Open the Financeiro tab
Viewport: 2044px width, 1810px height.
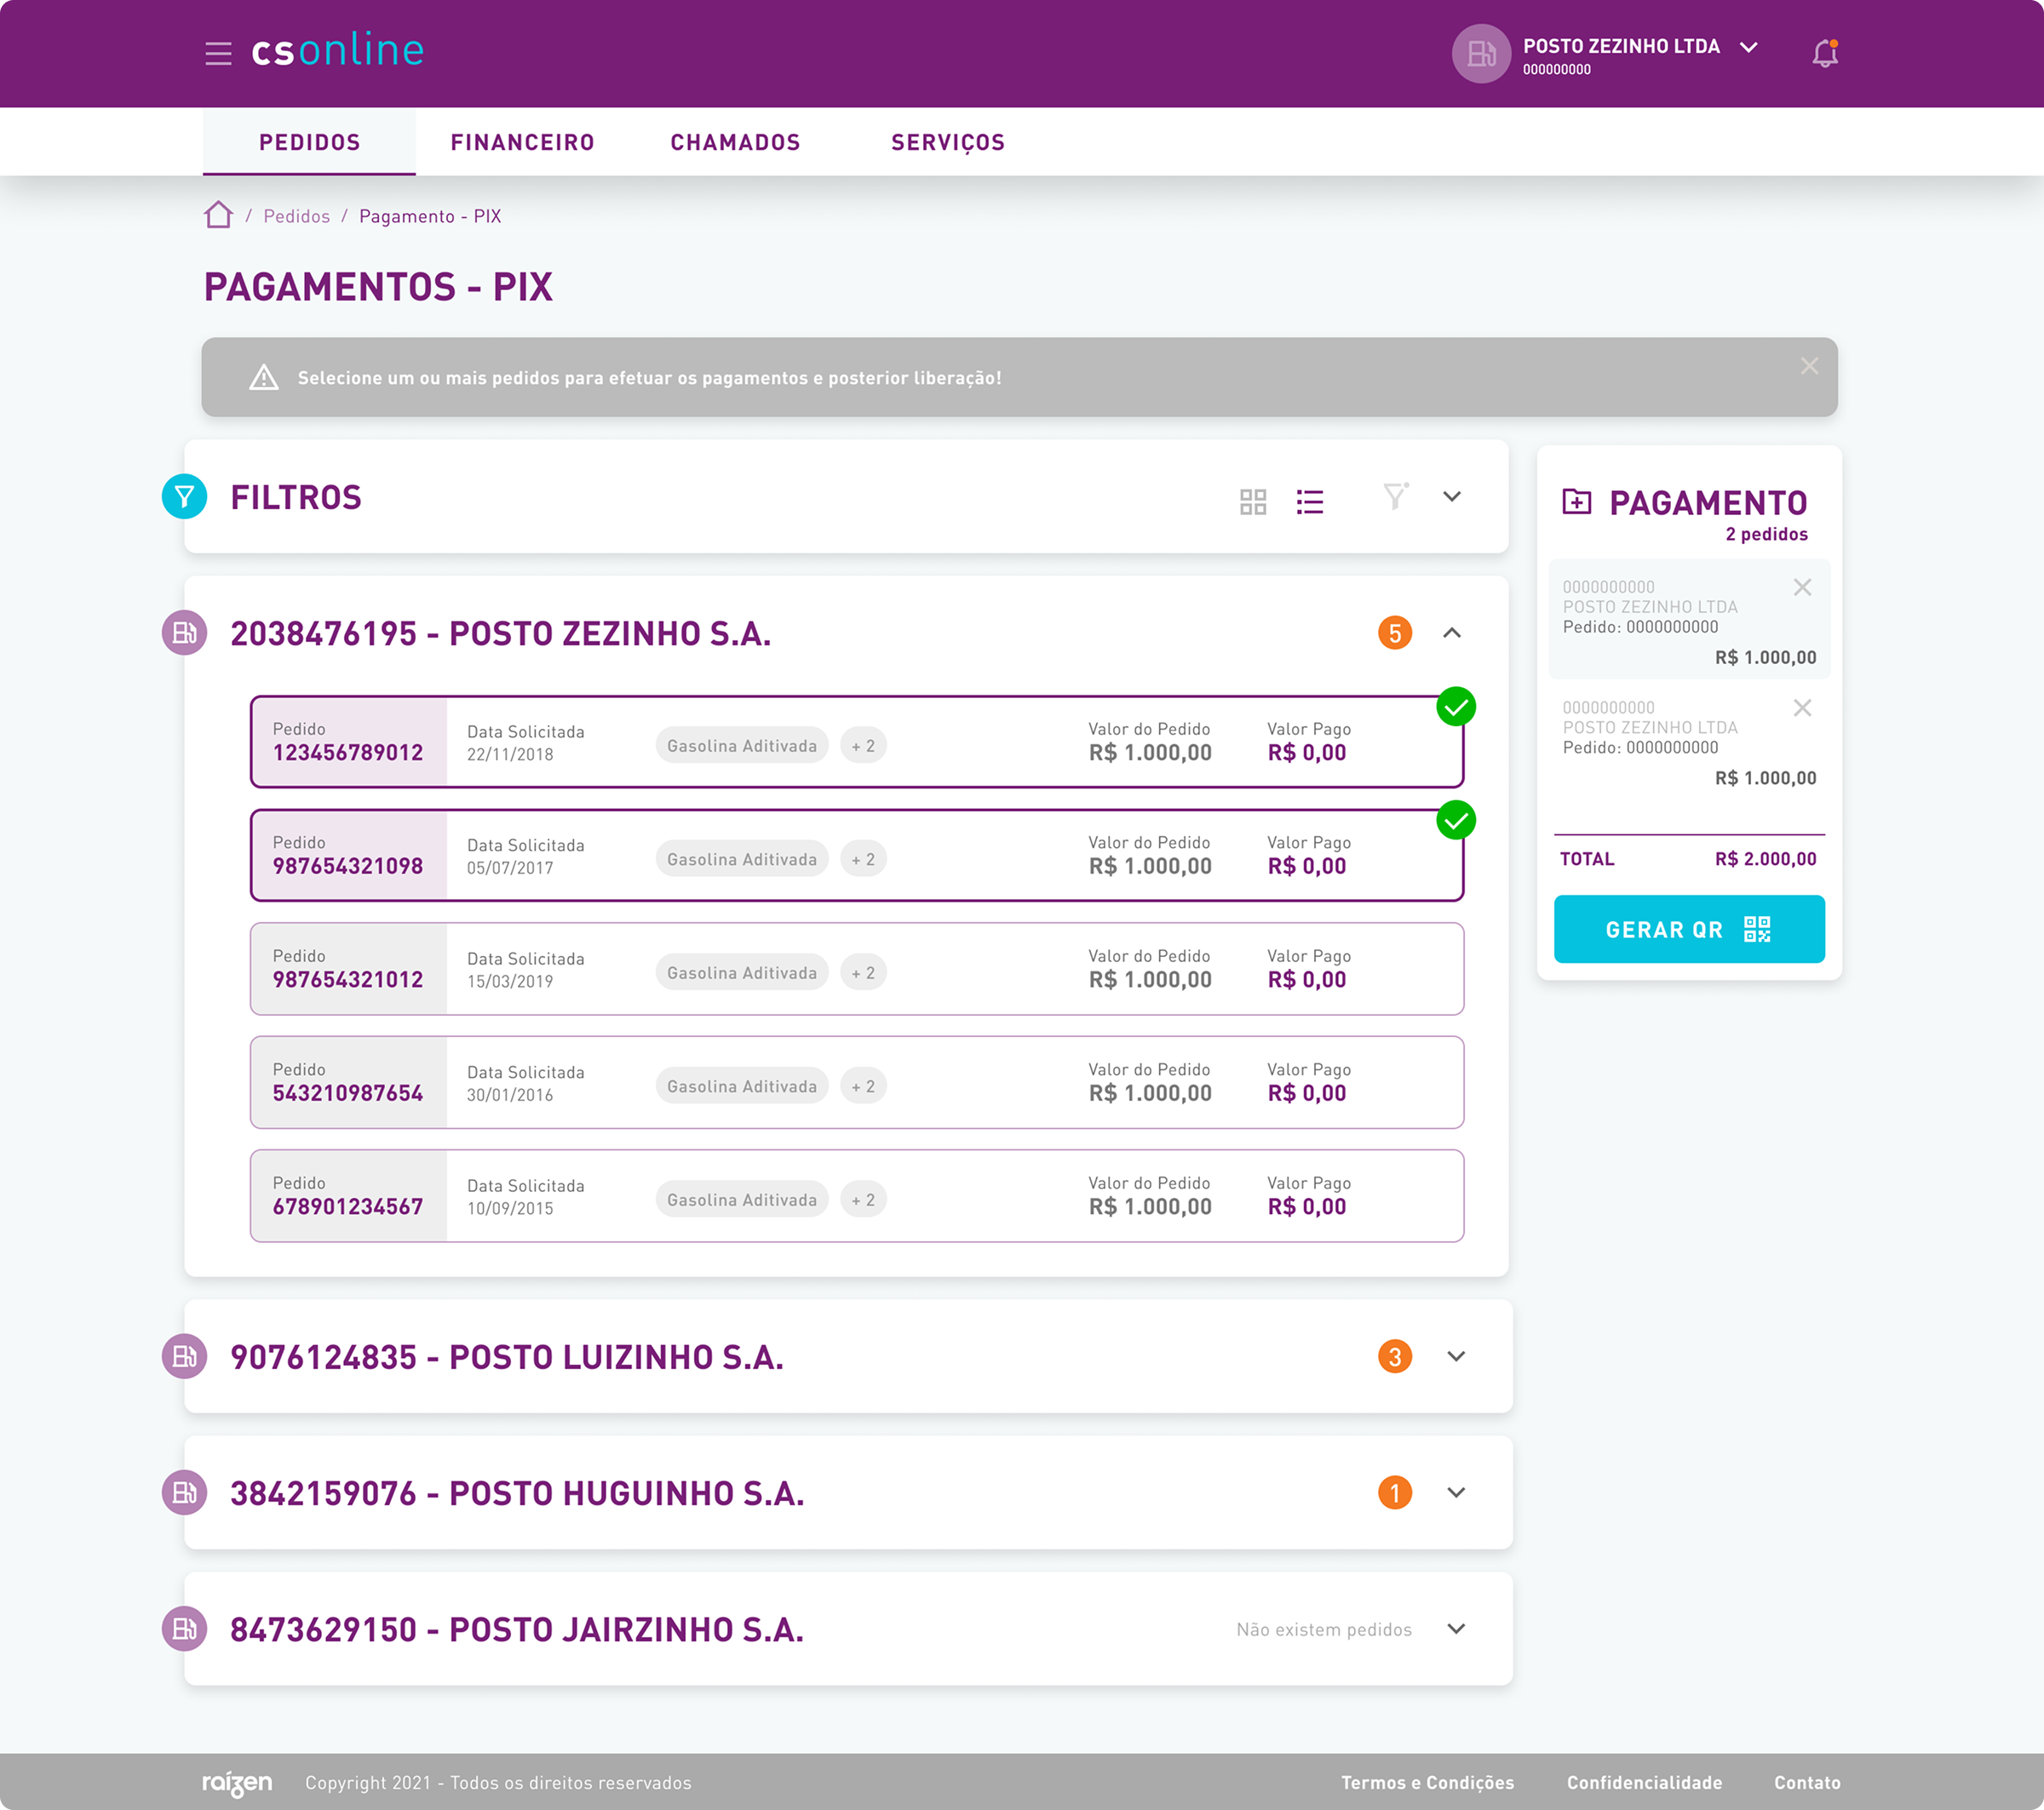[522, 142]
